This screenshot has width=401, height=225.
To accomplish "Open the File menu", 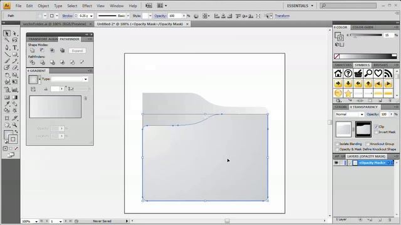I will (x=18, y=6).
